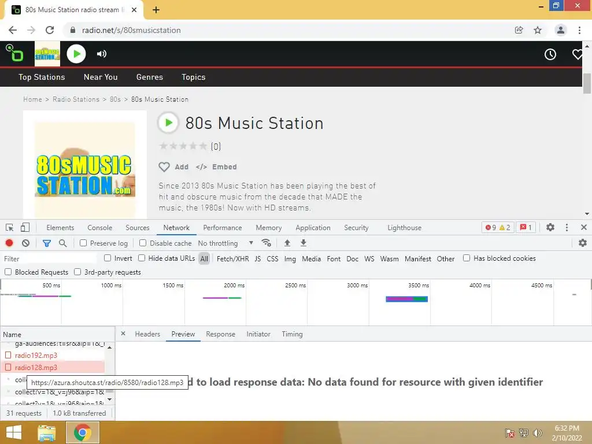Click the address bar URL
Screen dimensions: 592x444
(x=131, y=30)
